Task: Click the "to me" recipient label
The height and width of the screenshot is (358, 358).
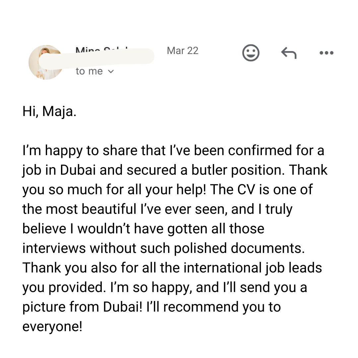Action: (x=89, y=71)
